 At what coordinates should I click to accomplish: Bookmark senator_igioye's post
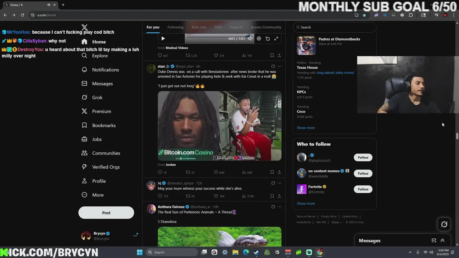(272, 196)
